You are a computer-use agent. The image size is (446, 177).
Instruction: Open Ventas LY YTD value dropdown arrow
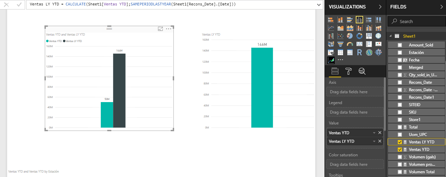pos(374,141)
